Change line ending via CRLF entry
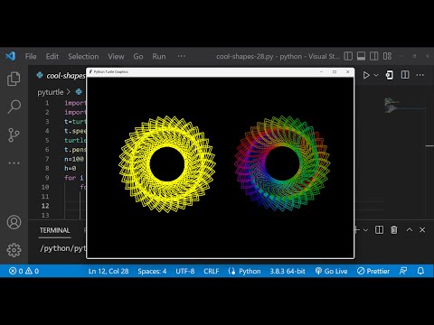Viewport: 434px width, 325px height. click(x=212, y=271)
